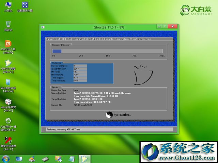
Task: Click the Ghost mascot drawing
Action: coord(143,75)
